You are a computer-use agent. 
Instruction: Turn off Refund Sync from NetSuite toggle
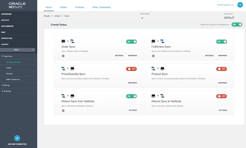pos(131,96)
